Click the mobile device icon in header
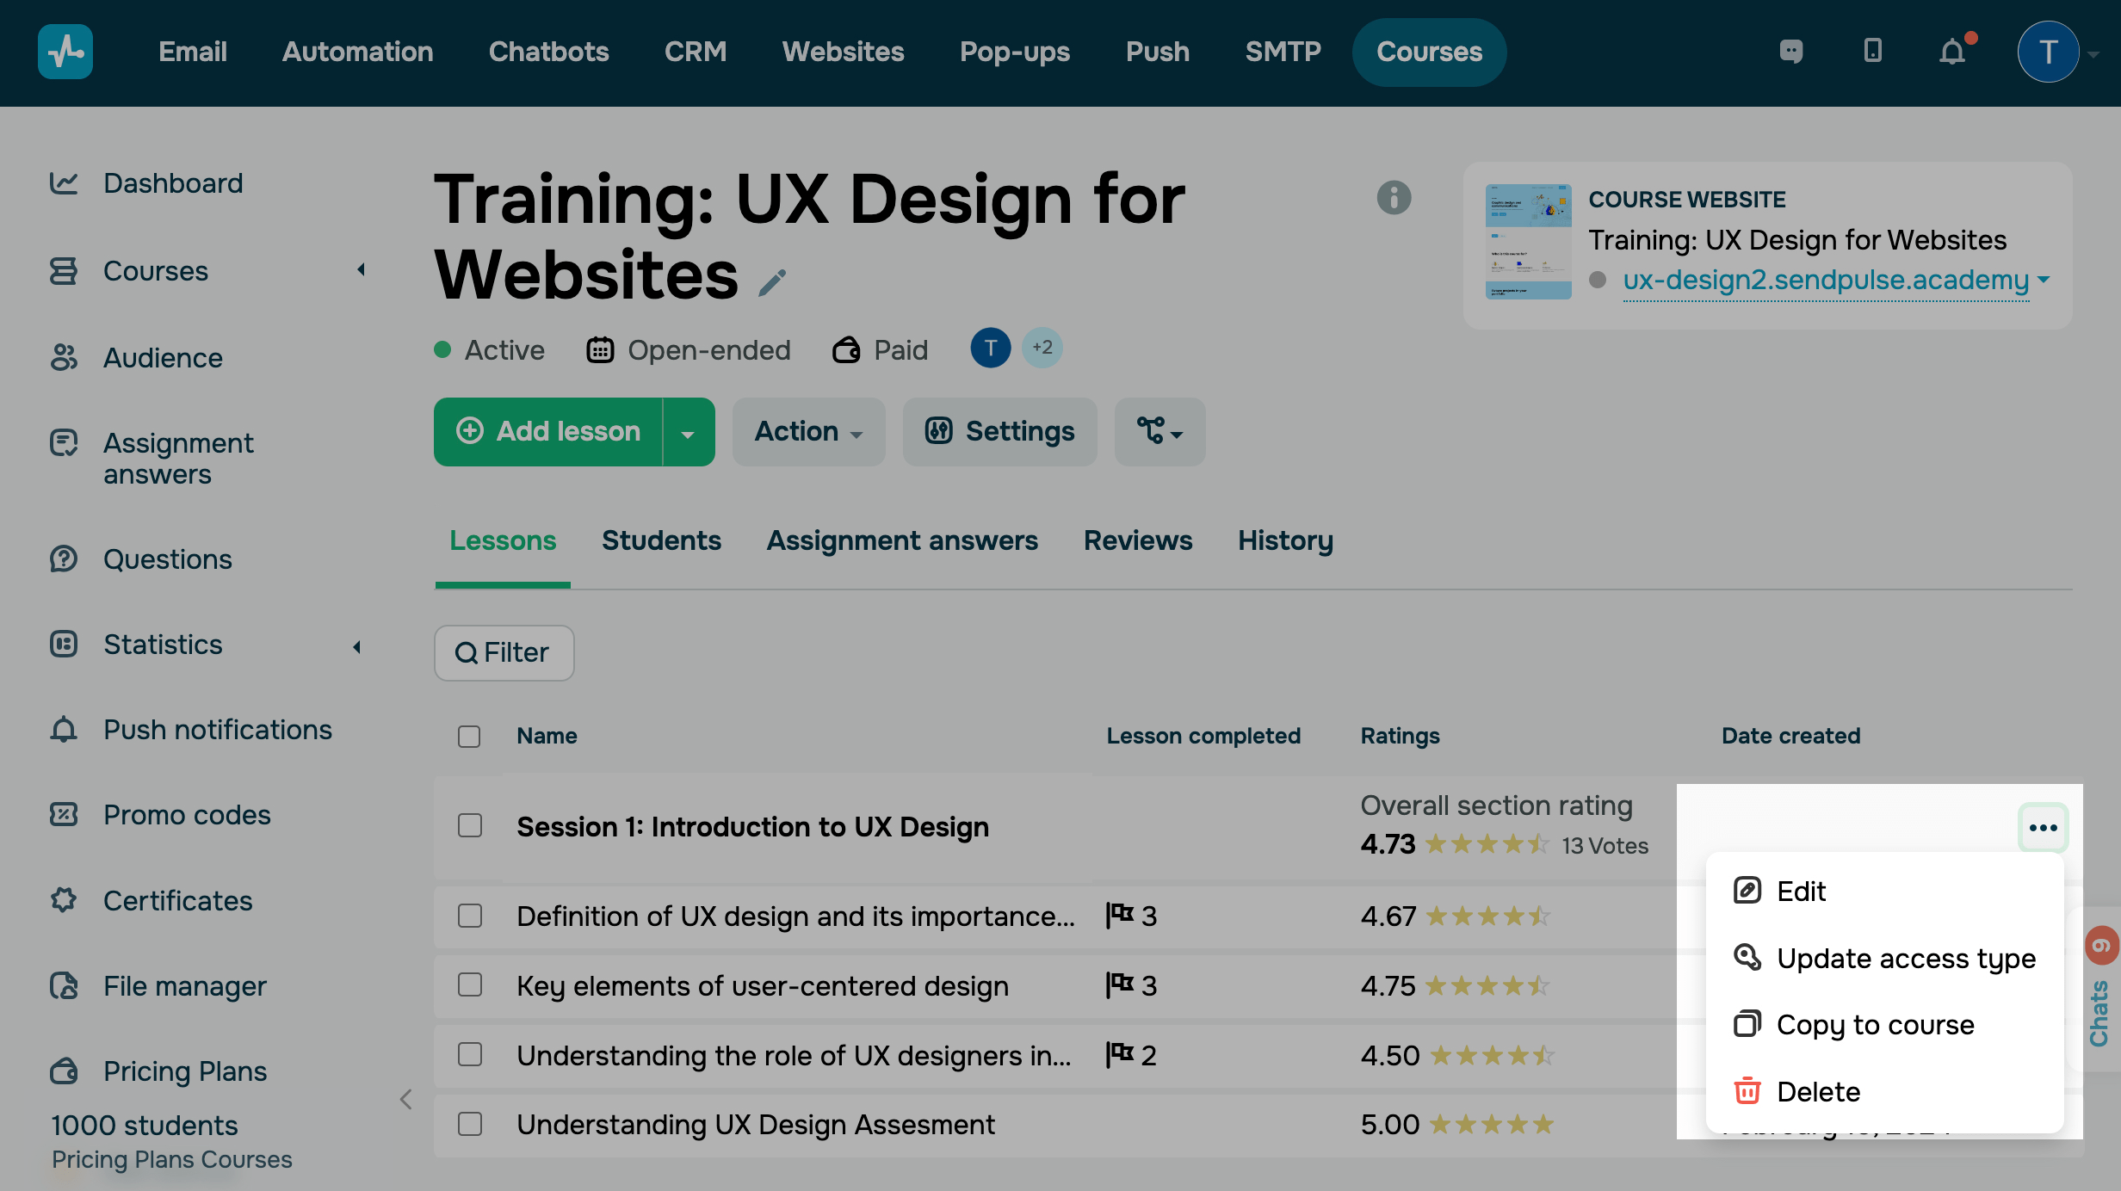 point(1872,52)
